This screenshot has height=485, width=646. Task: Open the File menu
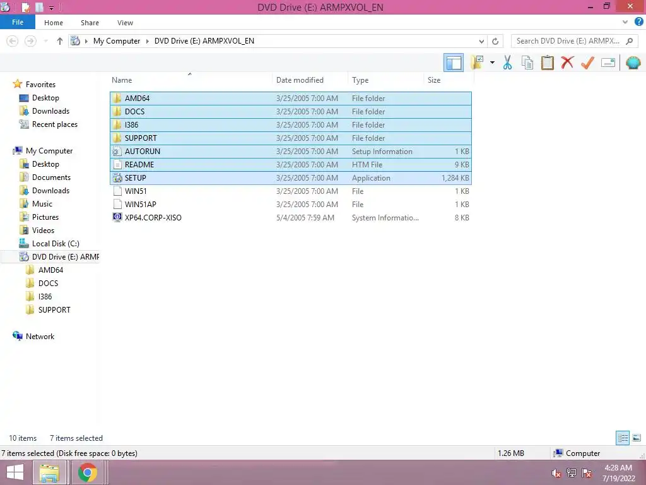pos(17,22)
